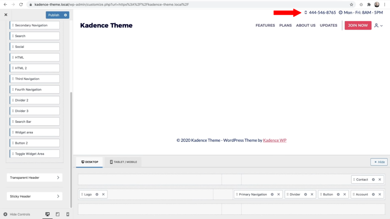390x219 pixels.
Task: Remove the Contact item from header
Action: (x=380, y=179)
